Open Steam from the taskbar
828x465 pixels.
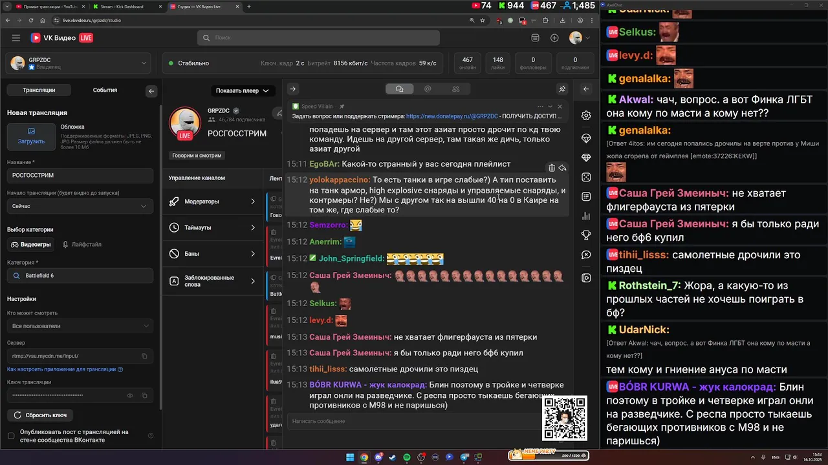[x=393, y=457]
